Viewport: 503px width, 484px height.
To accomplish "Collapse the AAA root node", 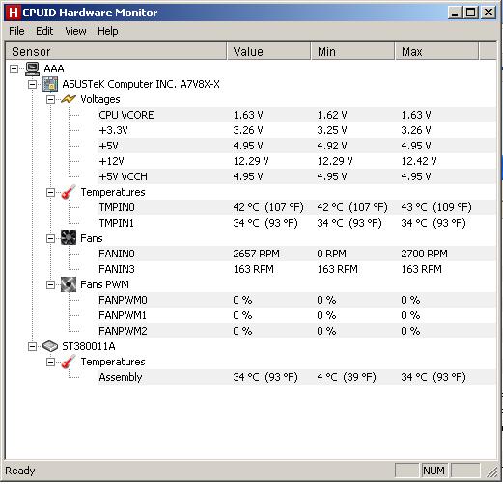I will (14, 68).
